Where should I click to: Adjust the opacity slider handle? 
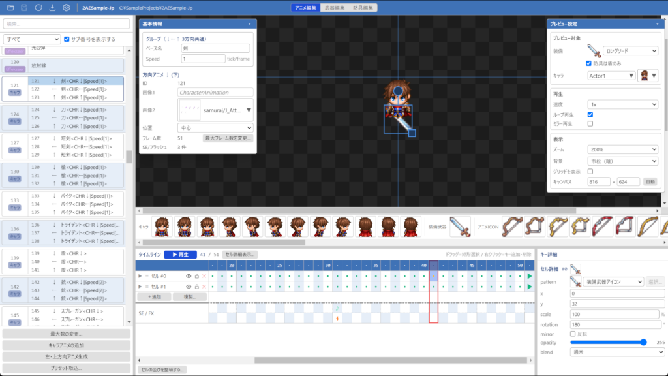[643, 342]
